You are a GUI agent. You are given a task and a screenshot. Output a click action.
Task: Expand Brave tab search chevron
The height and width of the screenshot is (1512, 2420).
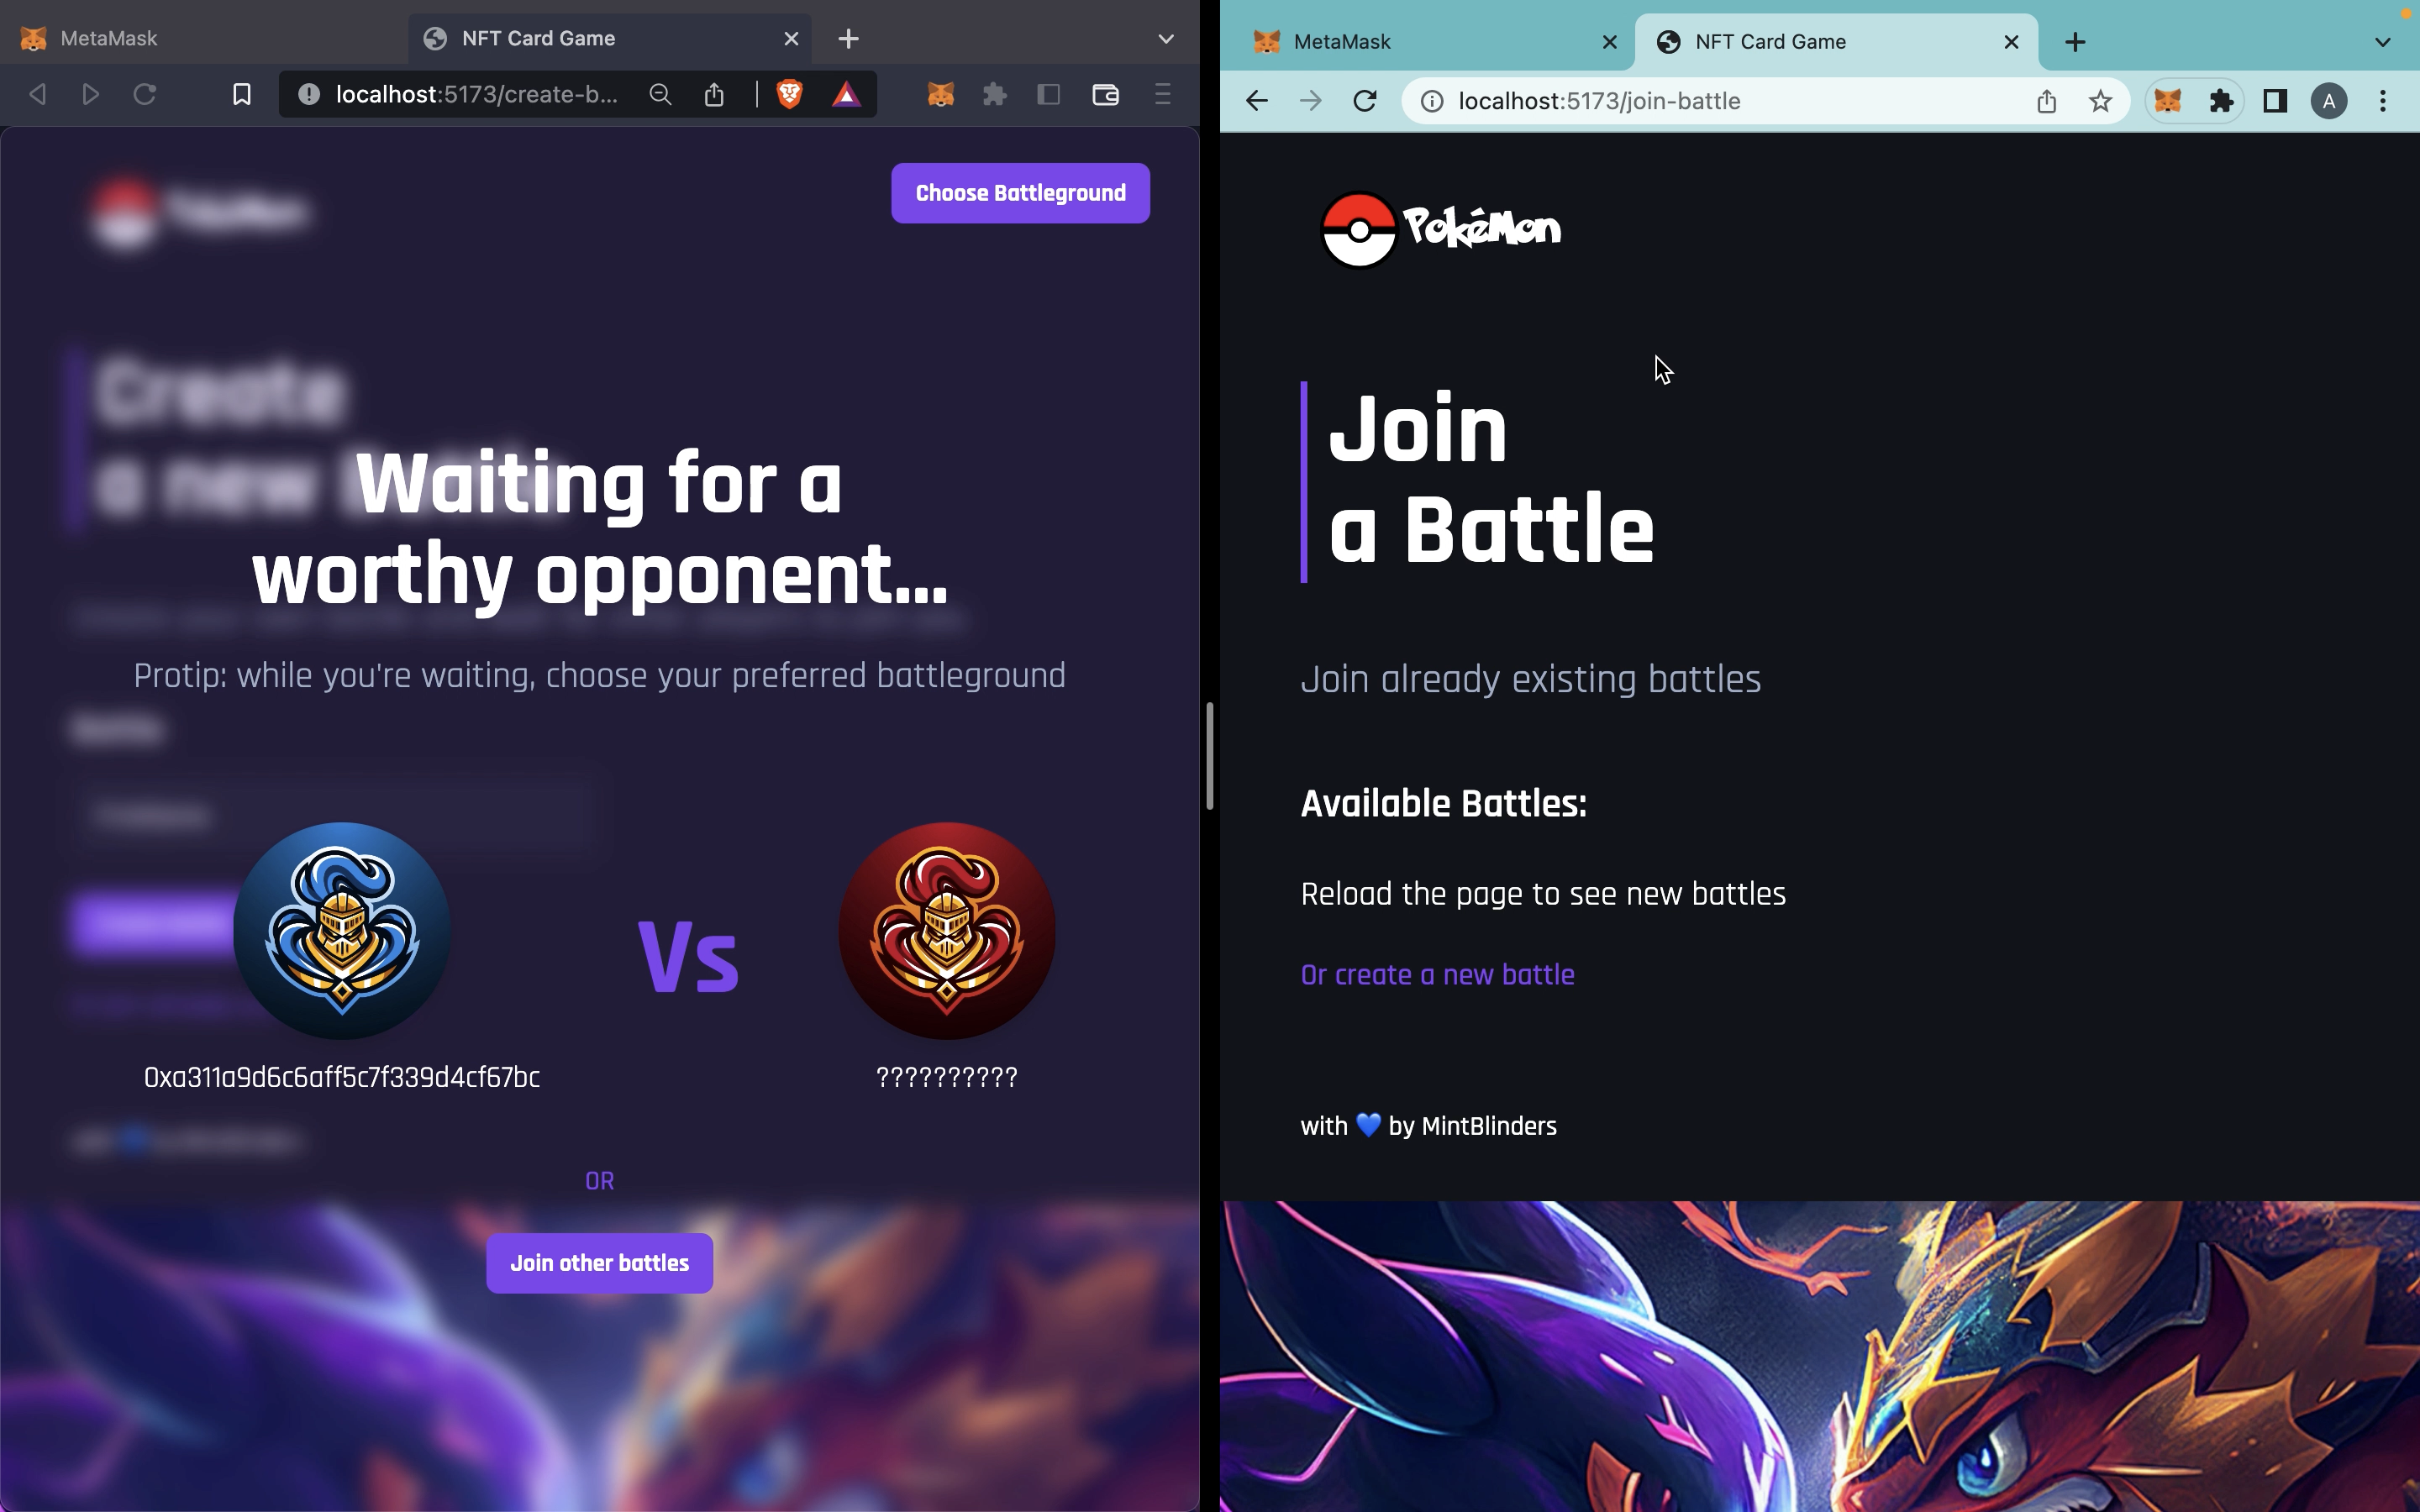click(1166, 39)
